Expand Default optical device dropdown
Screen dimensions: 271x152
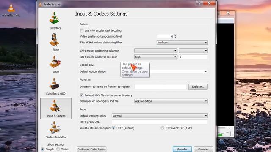coord(206,71)
